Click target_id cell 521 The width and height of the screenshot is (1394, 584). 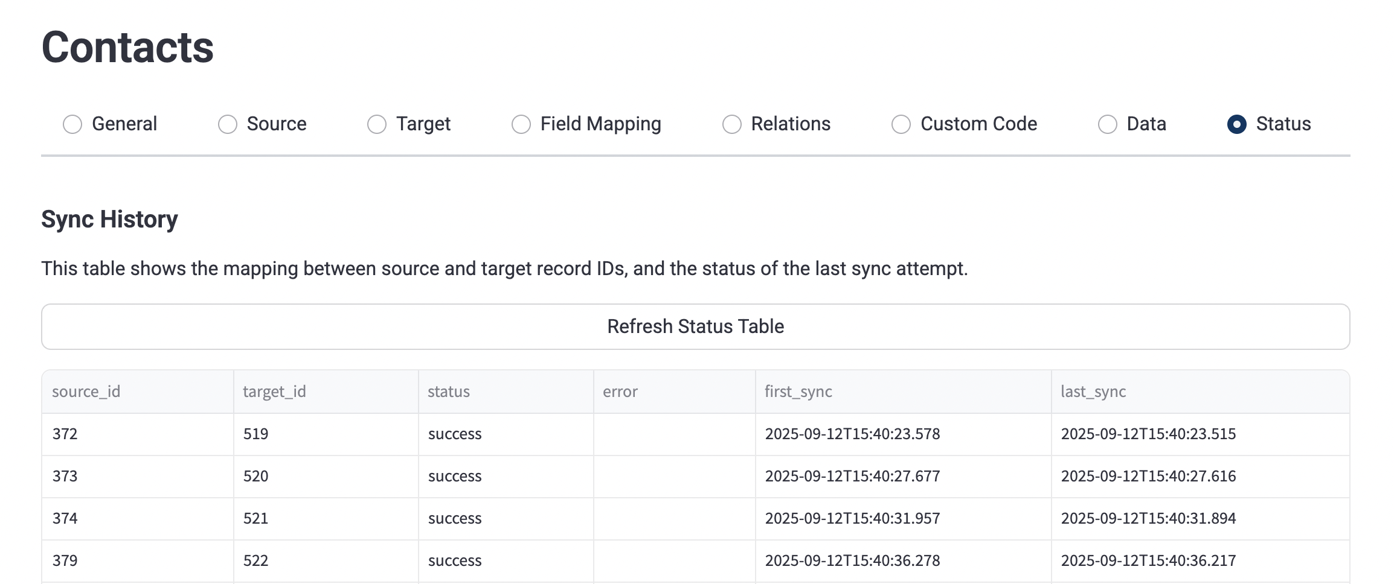coord(326,519)
